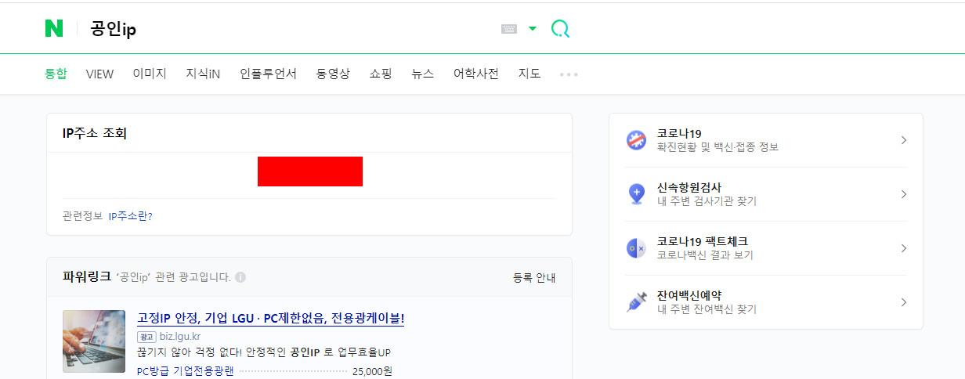Open the 어학사전 tab
The height and width of the screenshot is (379, 965).
476,74
